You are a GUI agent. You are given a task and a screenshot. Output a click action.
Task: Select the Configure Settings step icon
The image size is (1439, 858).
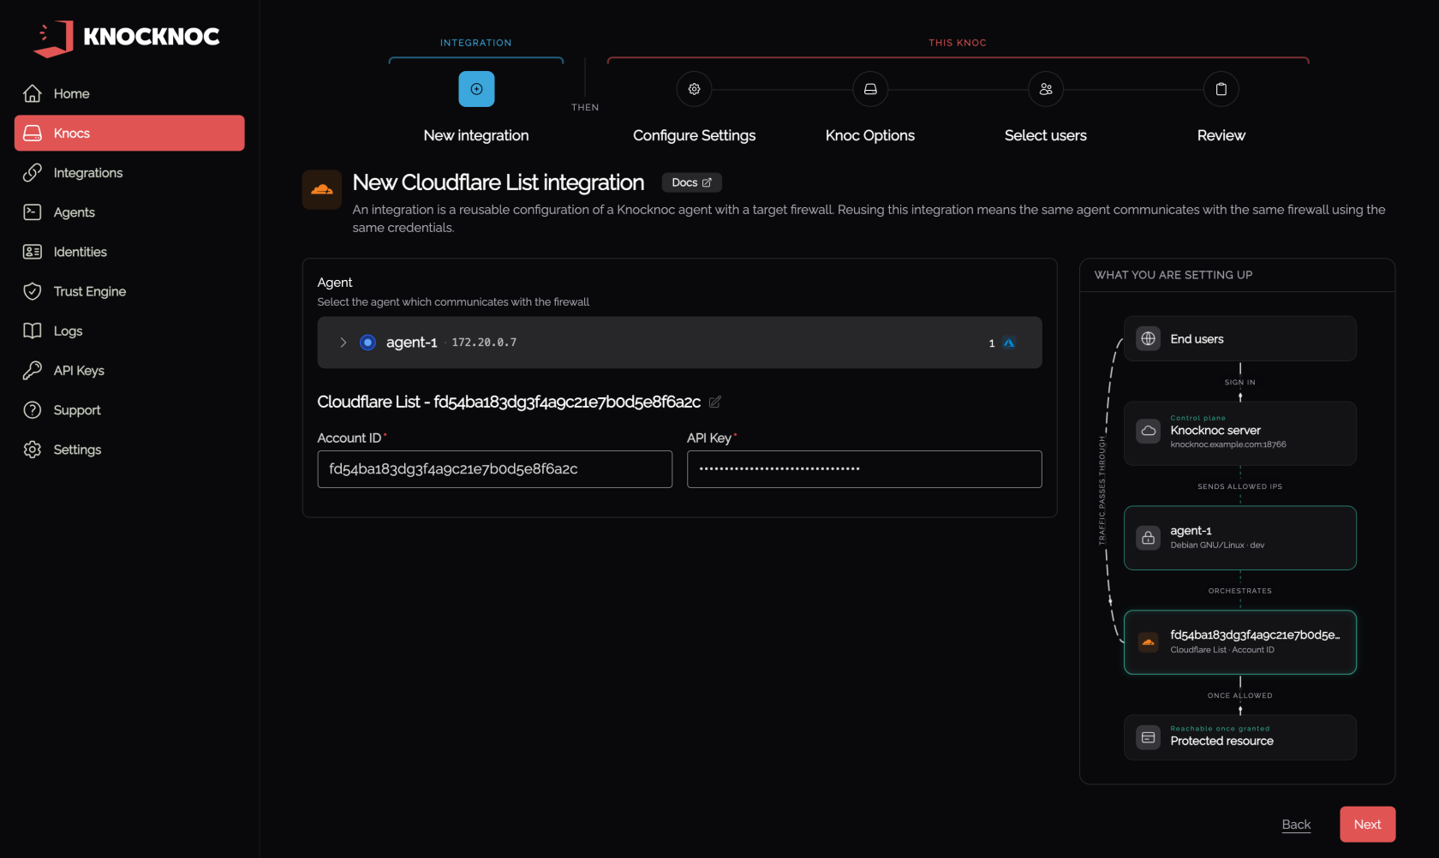[695, 89]
